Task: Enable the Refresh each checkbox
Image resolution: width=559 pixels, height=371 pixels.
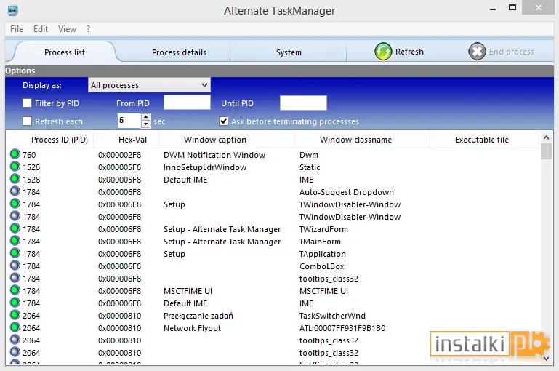Action: (x=27, y=121)
